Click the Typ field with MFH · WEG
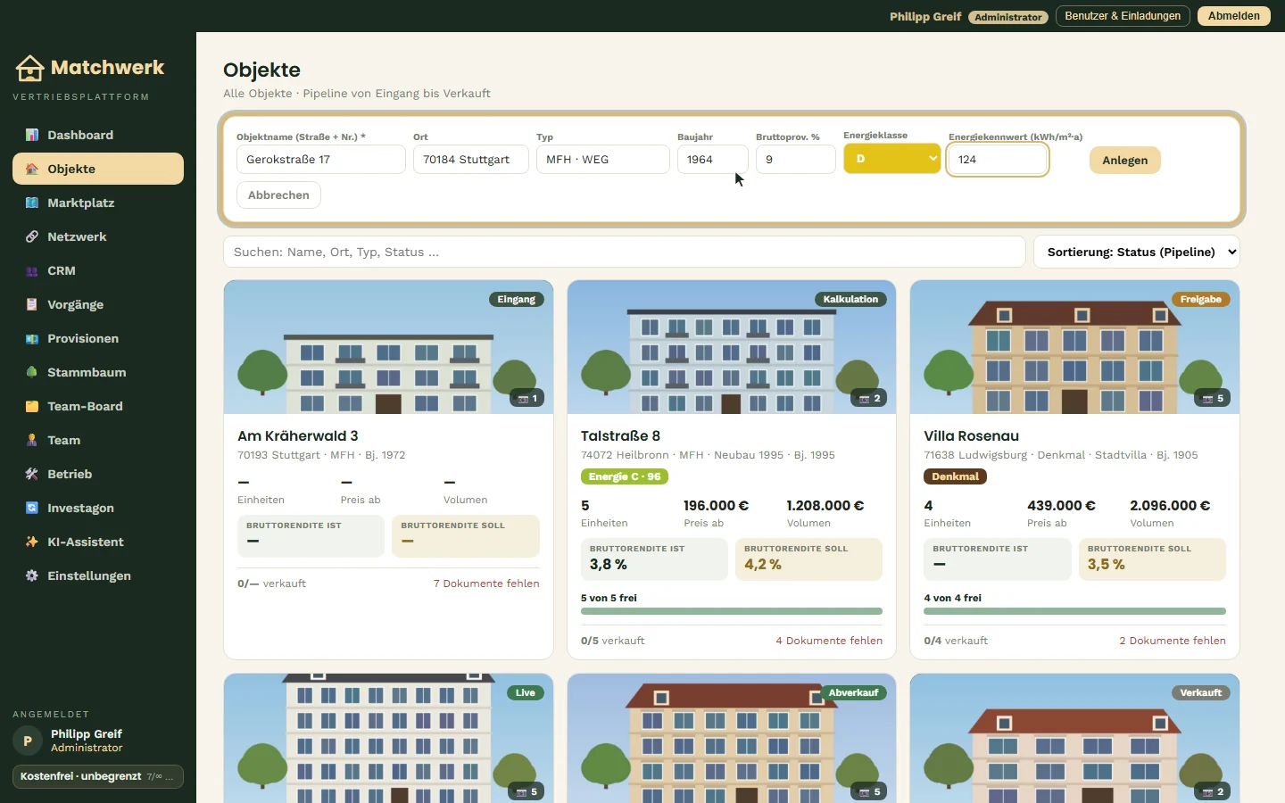Image resolution: width=1285 pixels, height=803 pixels. 603,160
